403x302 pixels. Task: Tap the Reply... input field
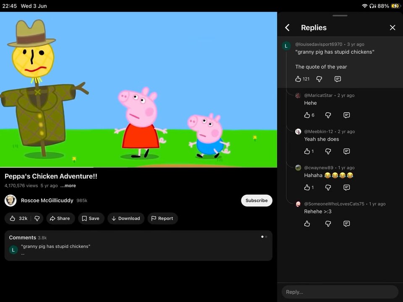point(340,292)
